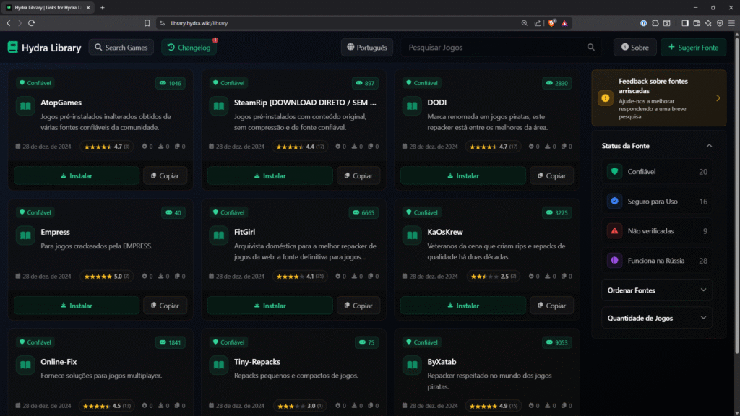Open the Leo AI sparkle icon
Image resolution: width=740 pixels, height=416 pixels.
tap(708, 23)
